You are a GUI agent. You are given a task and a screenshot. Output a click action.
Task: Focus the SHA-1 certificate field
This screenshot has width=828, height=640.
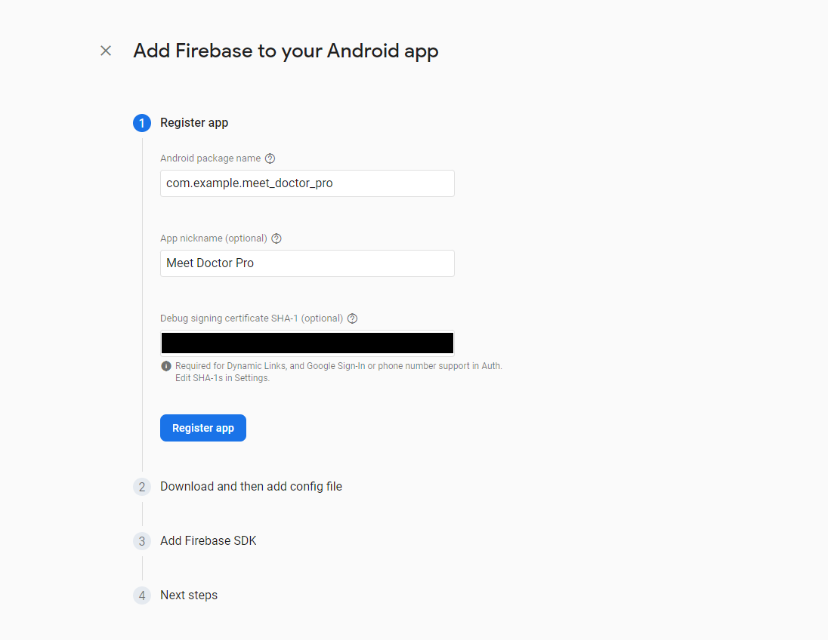pos(307,343)
